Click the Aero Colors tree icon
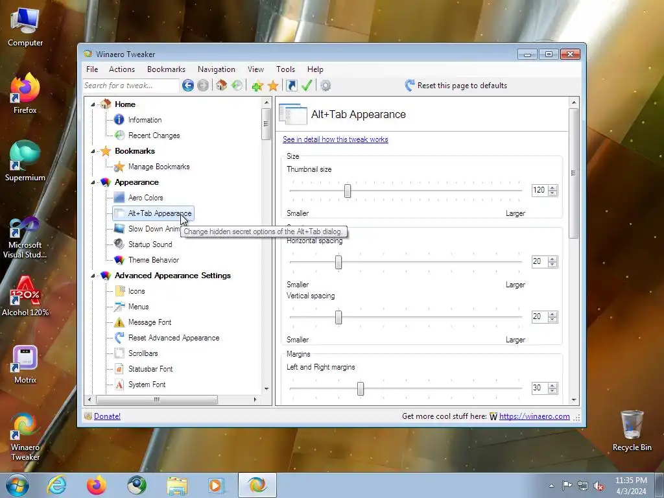 click(119, 197)
